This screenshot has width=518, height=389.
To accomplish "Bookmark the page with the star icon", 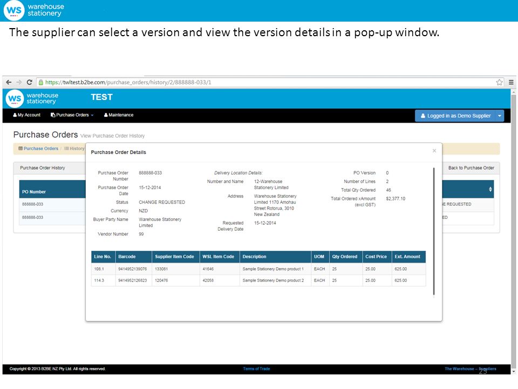I will 499,82.
